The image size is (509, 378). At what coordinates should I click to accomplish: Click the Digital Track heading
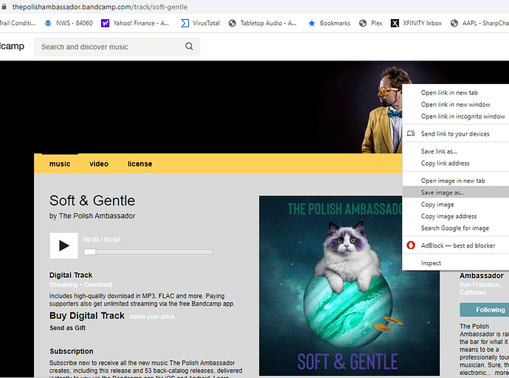pos(71,275)
